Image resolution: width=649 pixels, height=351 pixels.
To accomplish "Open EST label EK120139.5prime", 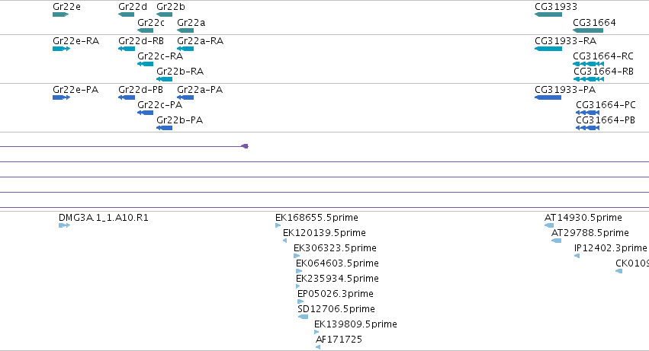I will click(325, 233).
